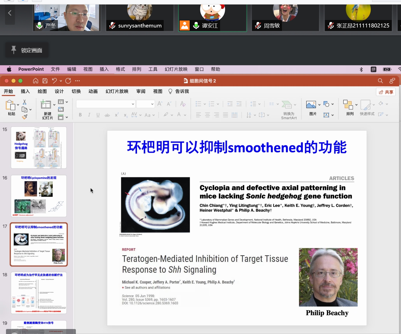This screenshot has height=334, width=401.
Task: Click the Paste (粘贴) clipboard icon
Action: coord(10,105)
